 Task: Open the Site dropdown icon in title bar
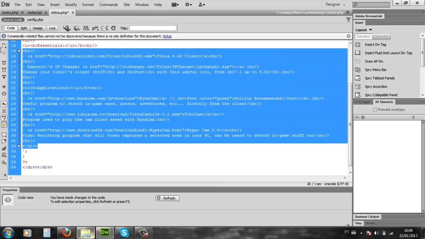tap(202, 5)
